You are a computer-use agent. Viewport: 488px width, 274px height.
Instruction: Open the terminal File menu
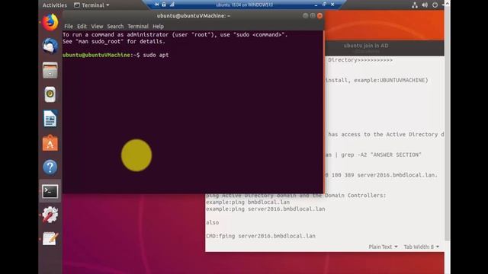click(69, 27)
